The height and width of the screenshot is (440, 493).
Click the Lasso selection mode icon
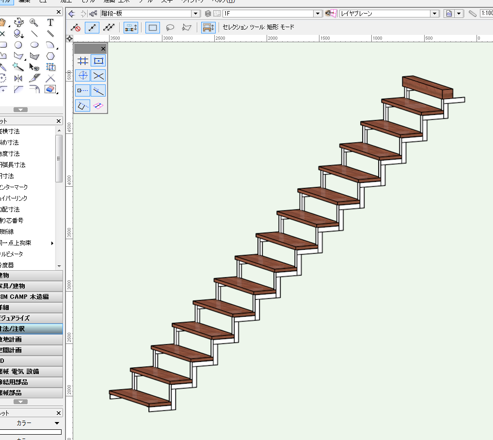click(x=170, y=28)
